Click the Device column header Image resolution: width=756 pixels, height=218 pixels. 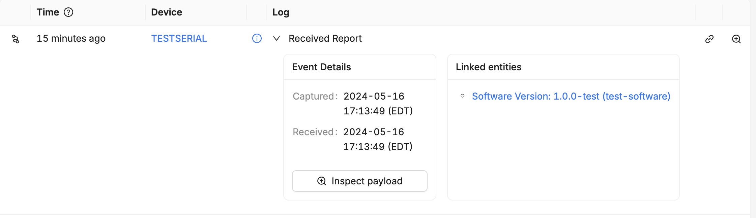(166, 12)
